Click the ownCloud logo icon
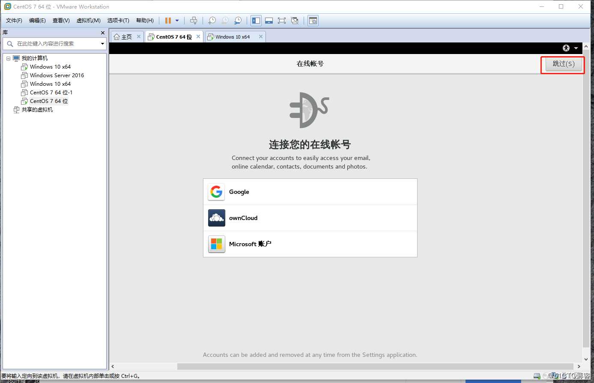Screen dimensions: 594x383 pyautogui.click(x=216, y=218)
